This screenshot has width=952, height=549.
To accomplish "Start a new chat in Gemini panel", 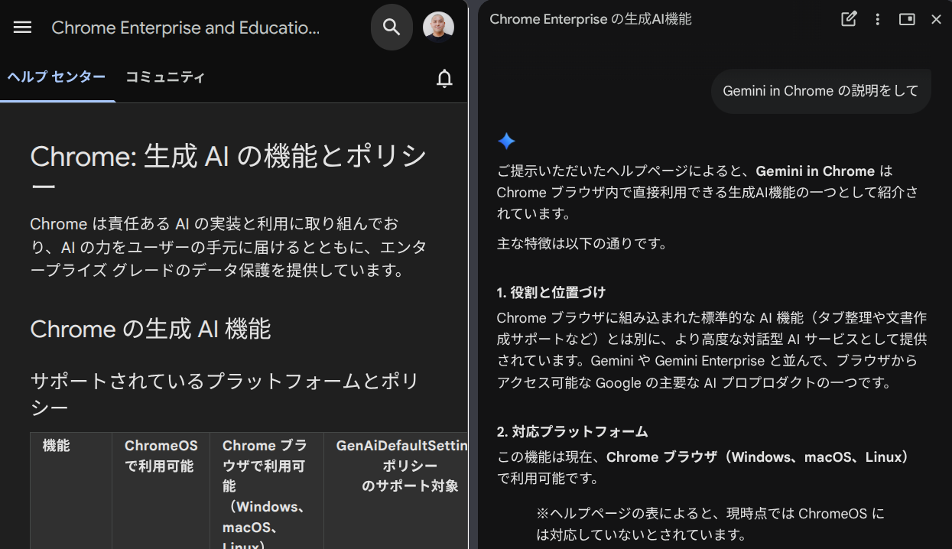I will 849,19.
